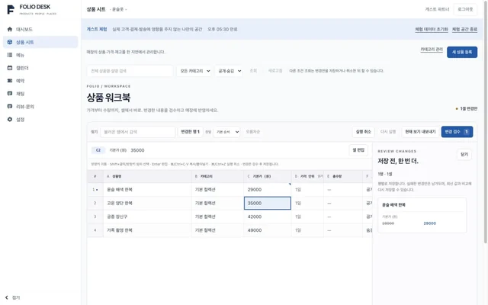Click the price cell 49000
Screen dimensions: 488x305
point(268,230)
